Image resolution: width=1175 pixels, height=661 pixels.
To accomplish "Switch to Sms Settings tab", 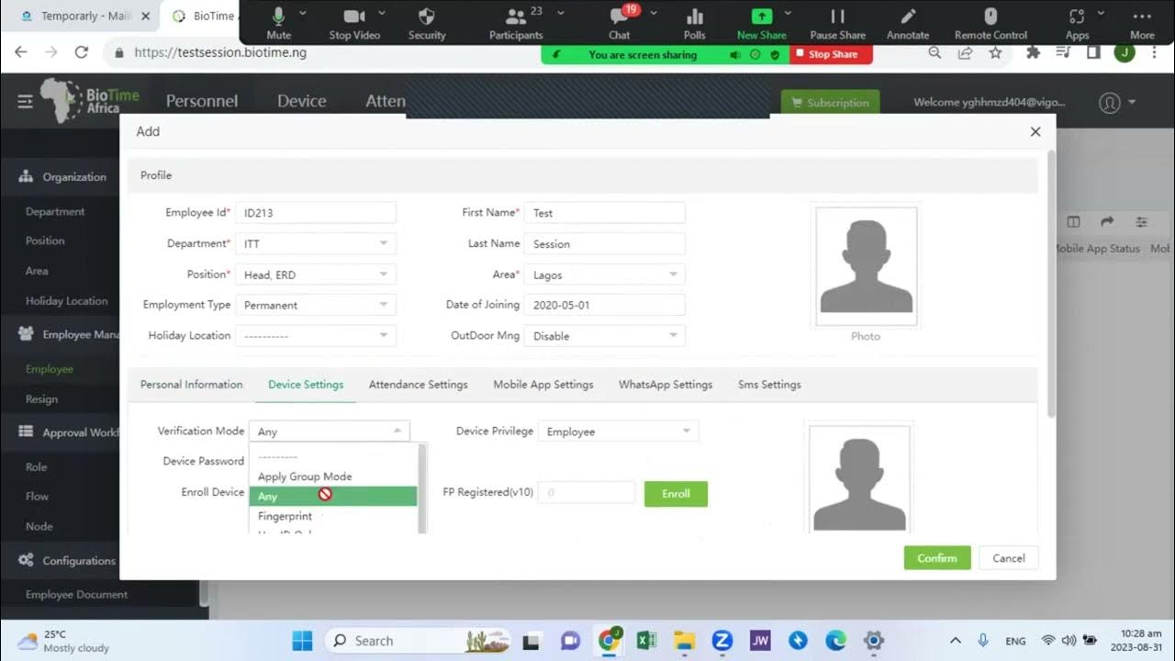I will click(x=769, y=385).
